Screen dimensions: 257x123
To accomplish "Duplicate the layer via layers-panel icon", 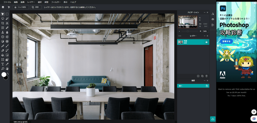I will click(x=202, y=76).
